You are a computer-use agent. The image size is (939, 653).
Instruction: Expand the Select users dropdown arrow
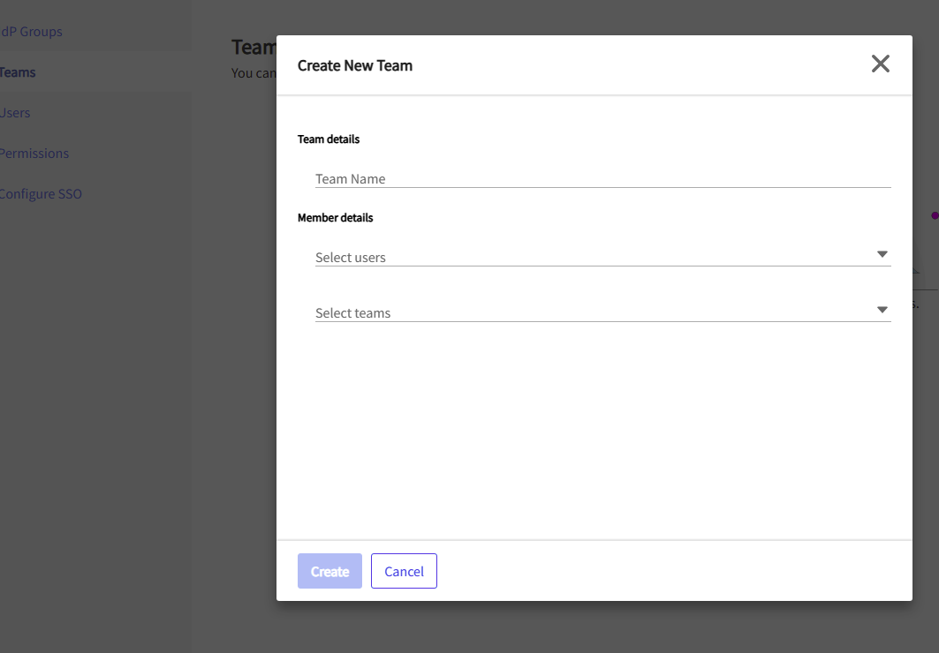(882, 254)
